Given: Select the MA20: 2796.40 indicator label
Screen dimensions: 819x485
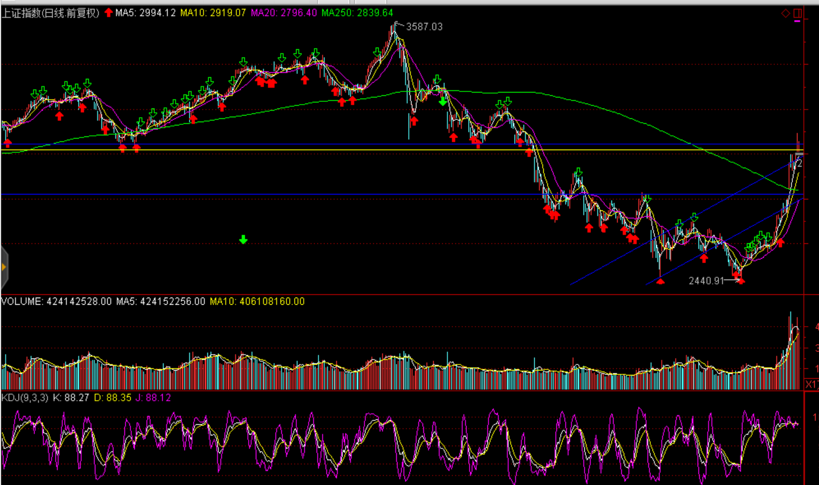Looking at the screenshot, I should point(284,13).
